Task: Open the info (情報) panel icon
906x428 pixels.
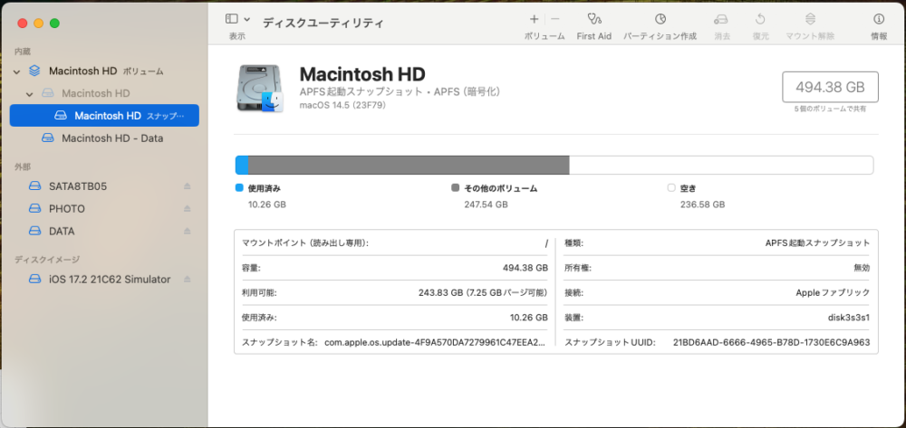Action: (878, 19)
